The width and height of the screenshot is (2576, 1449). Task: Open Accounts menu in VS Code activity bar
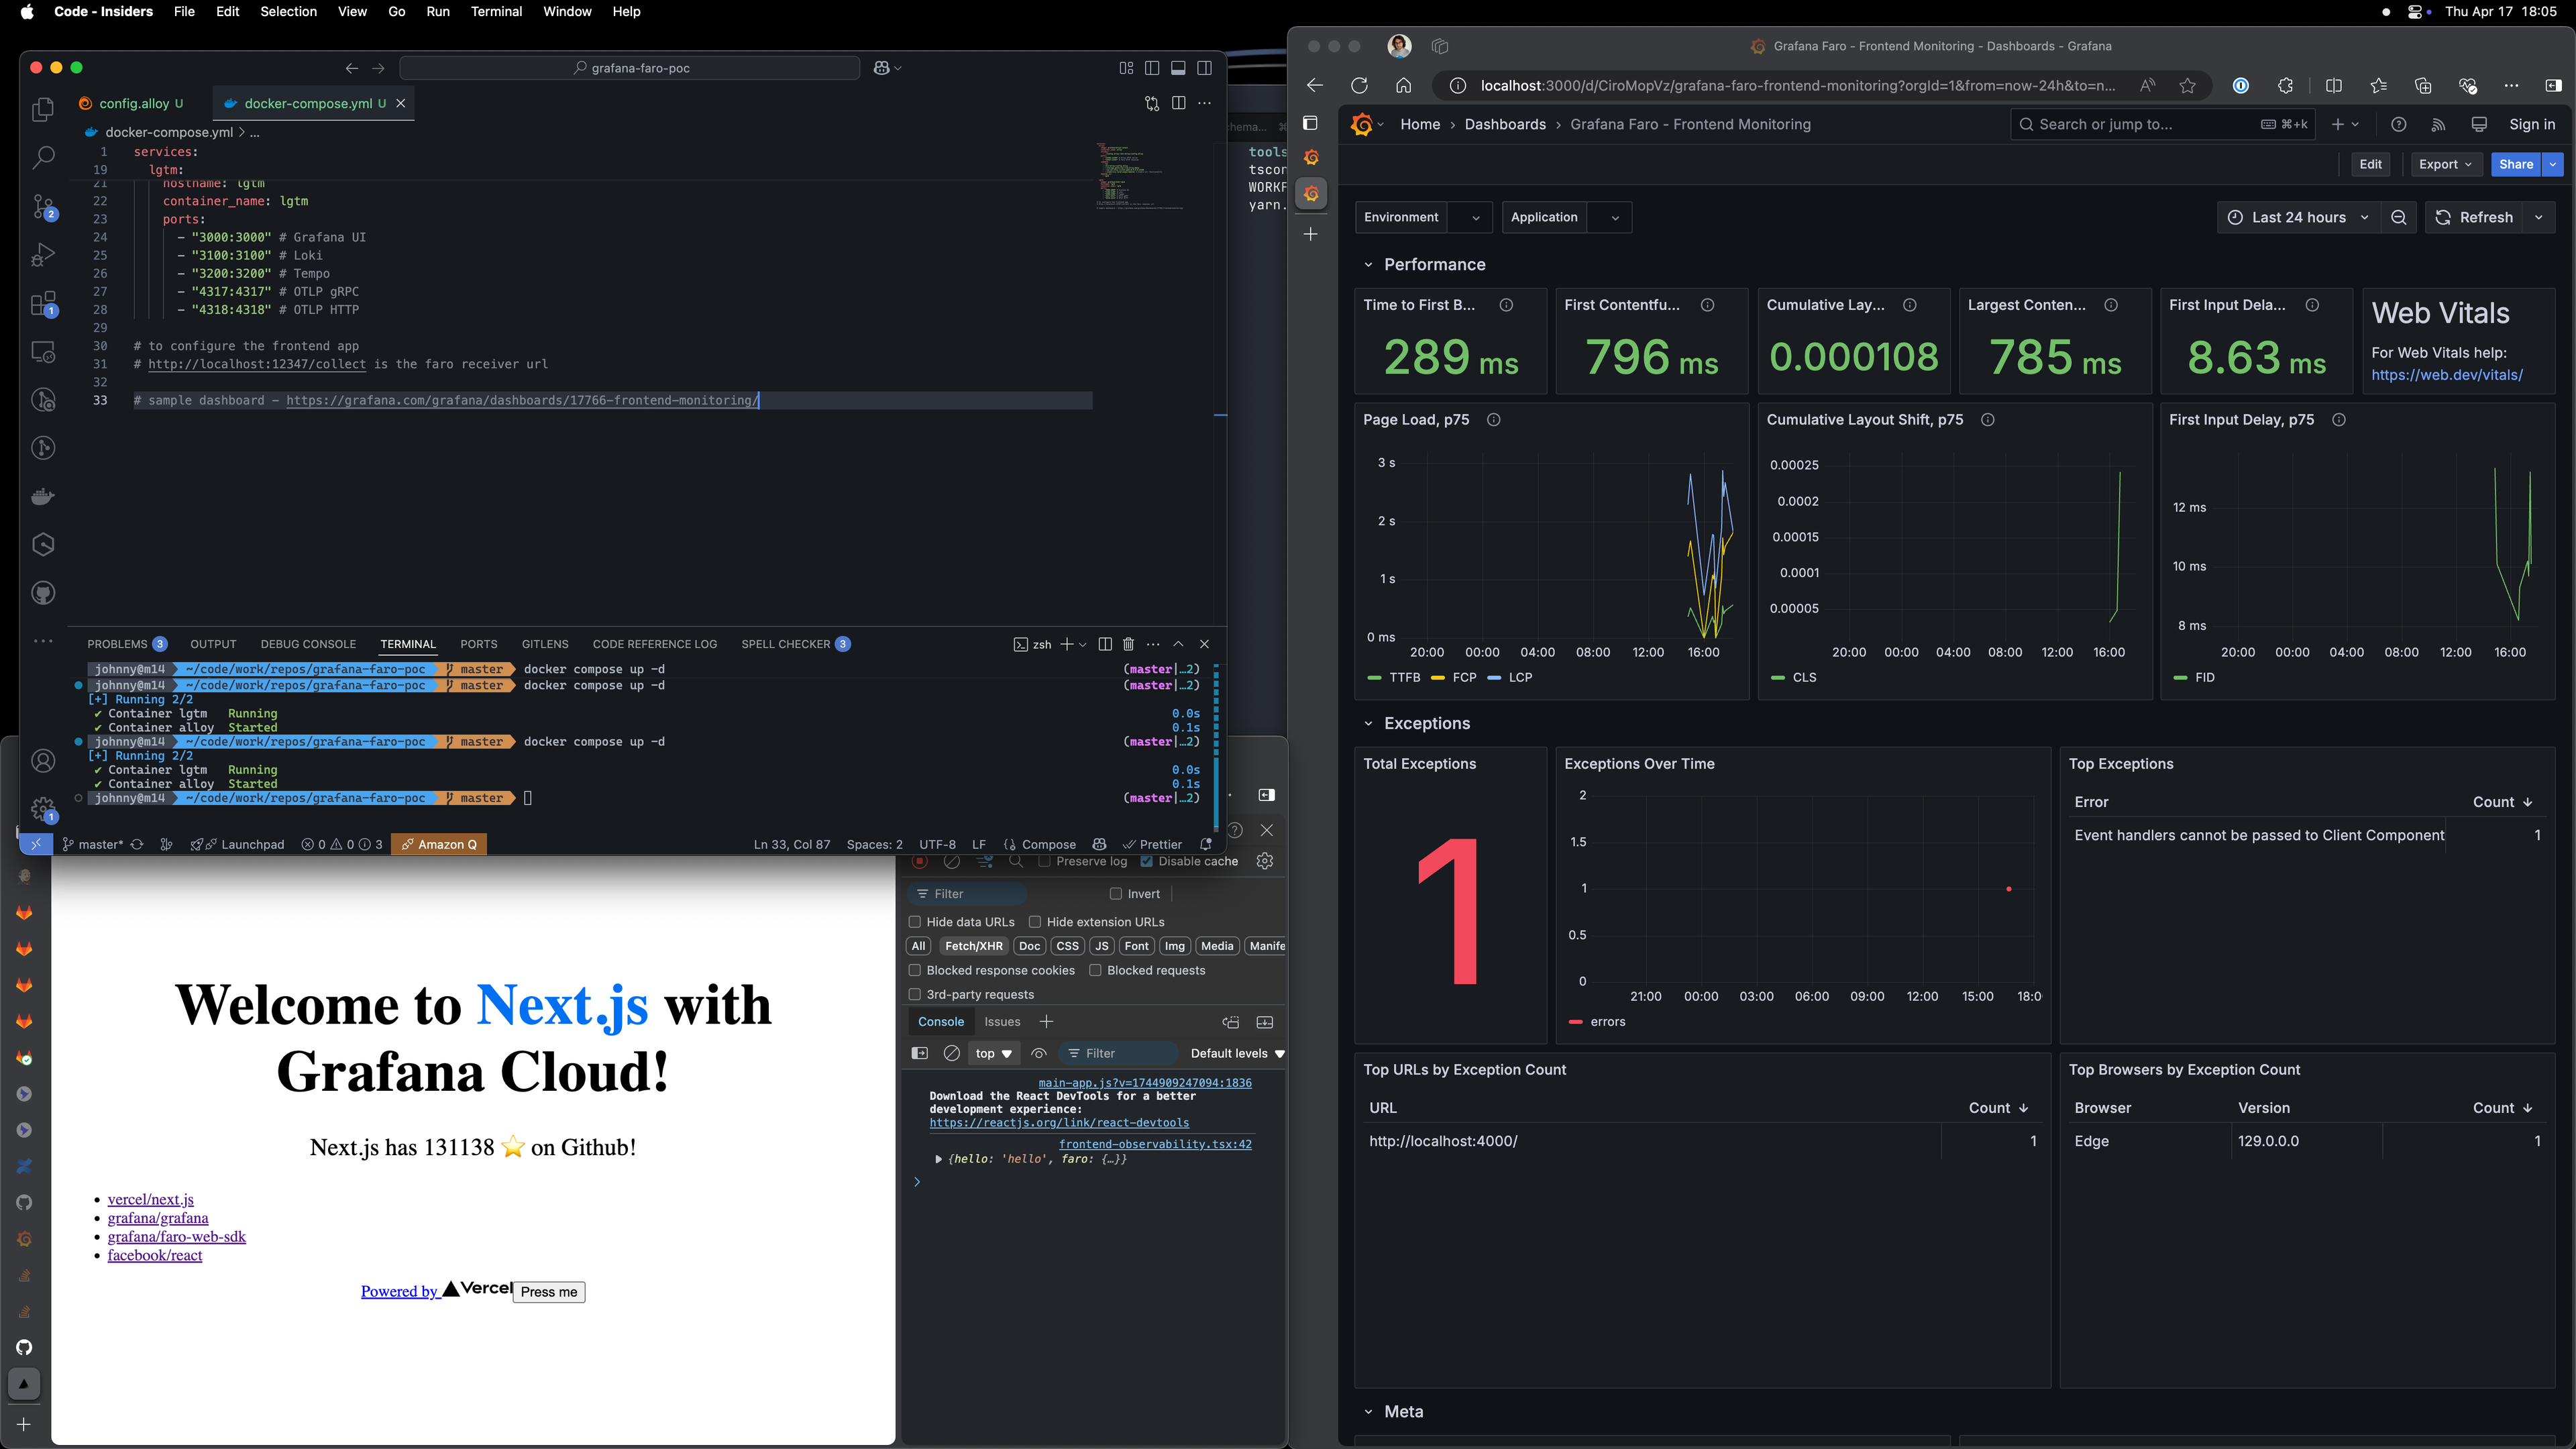tap(43, 761)
